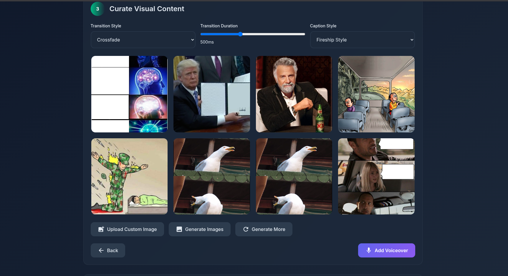Click the step 3 circle badge
Image resolution: width=508 pixels, height=276 pixels.
pyautogui.click(x=98, y=9)
